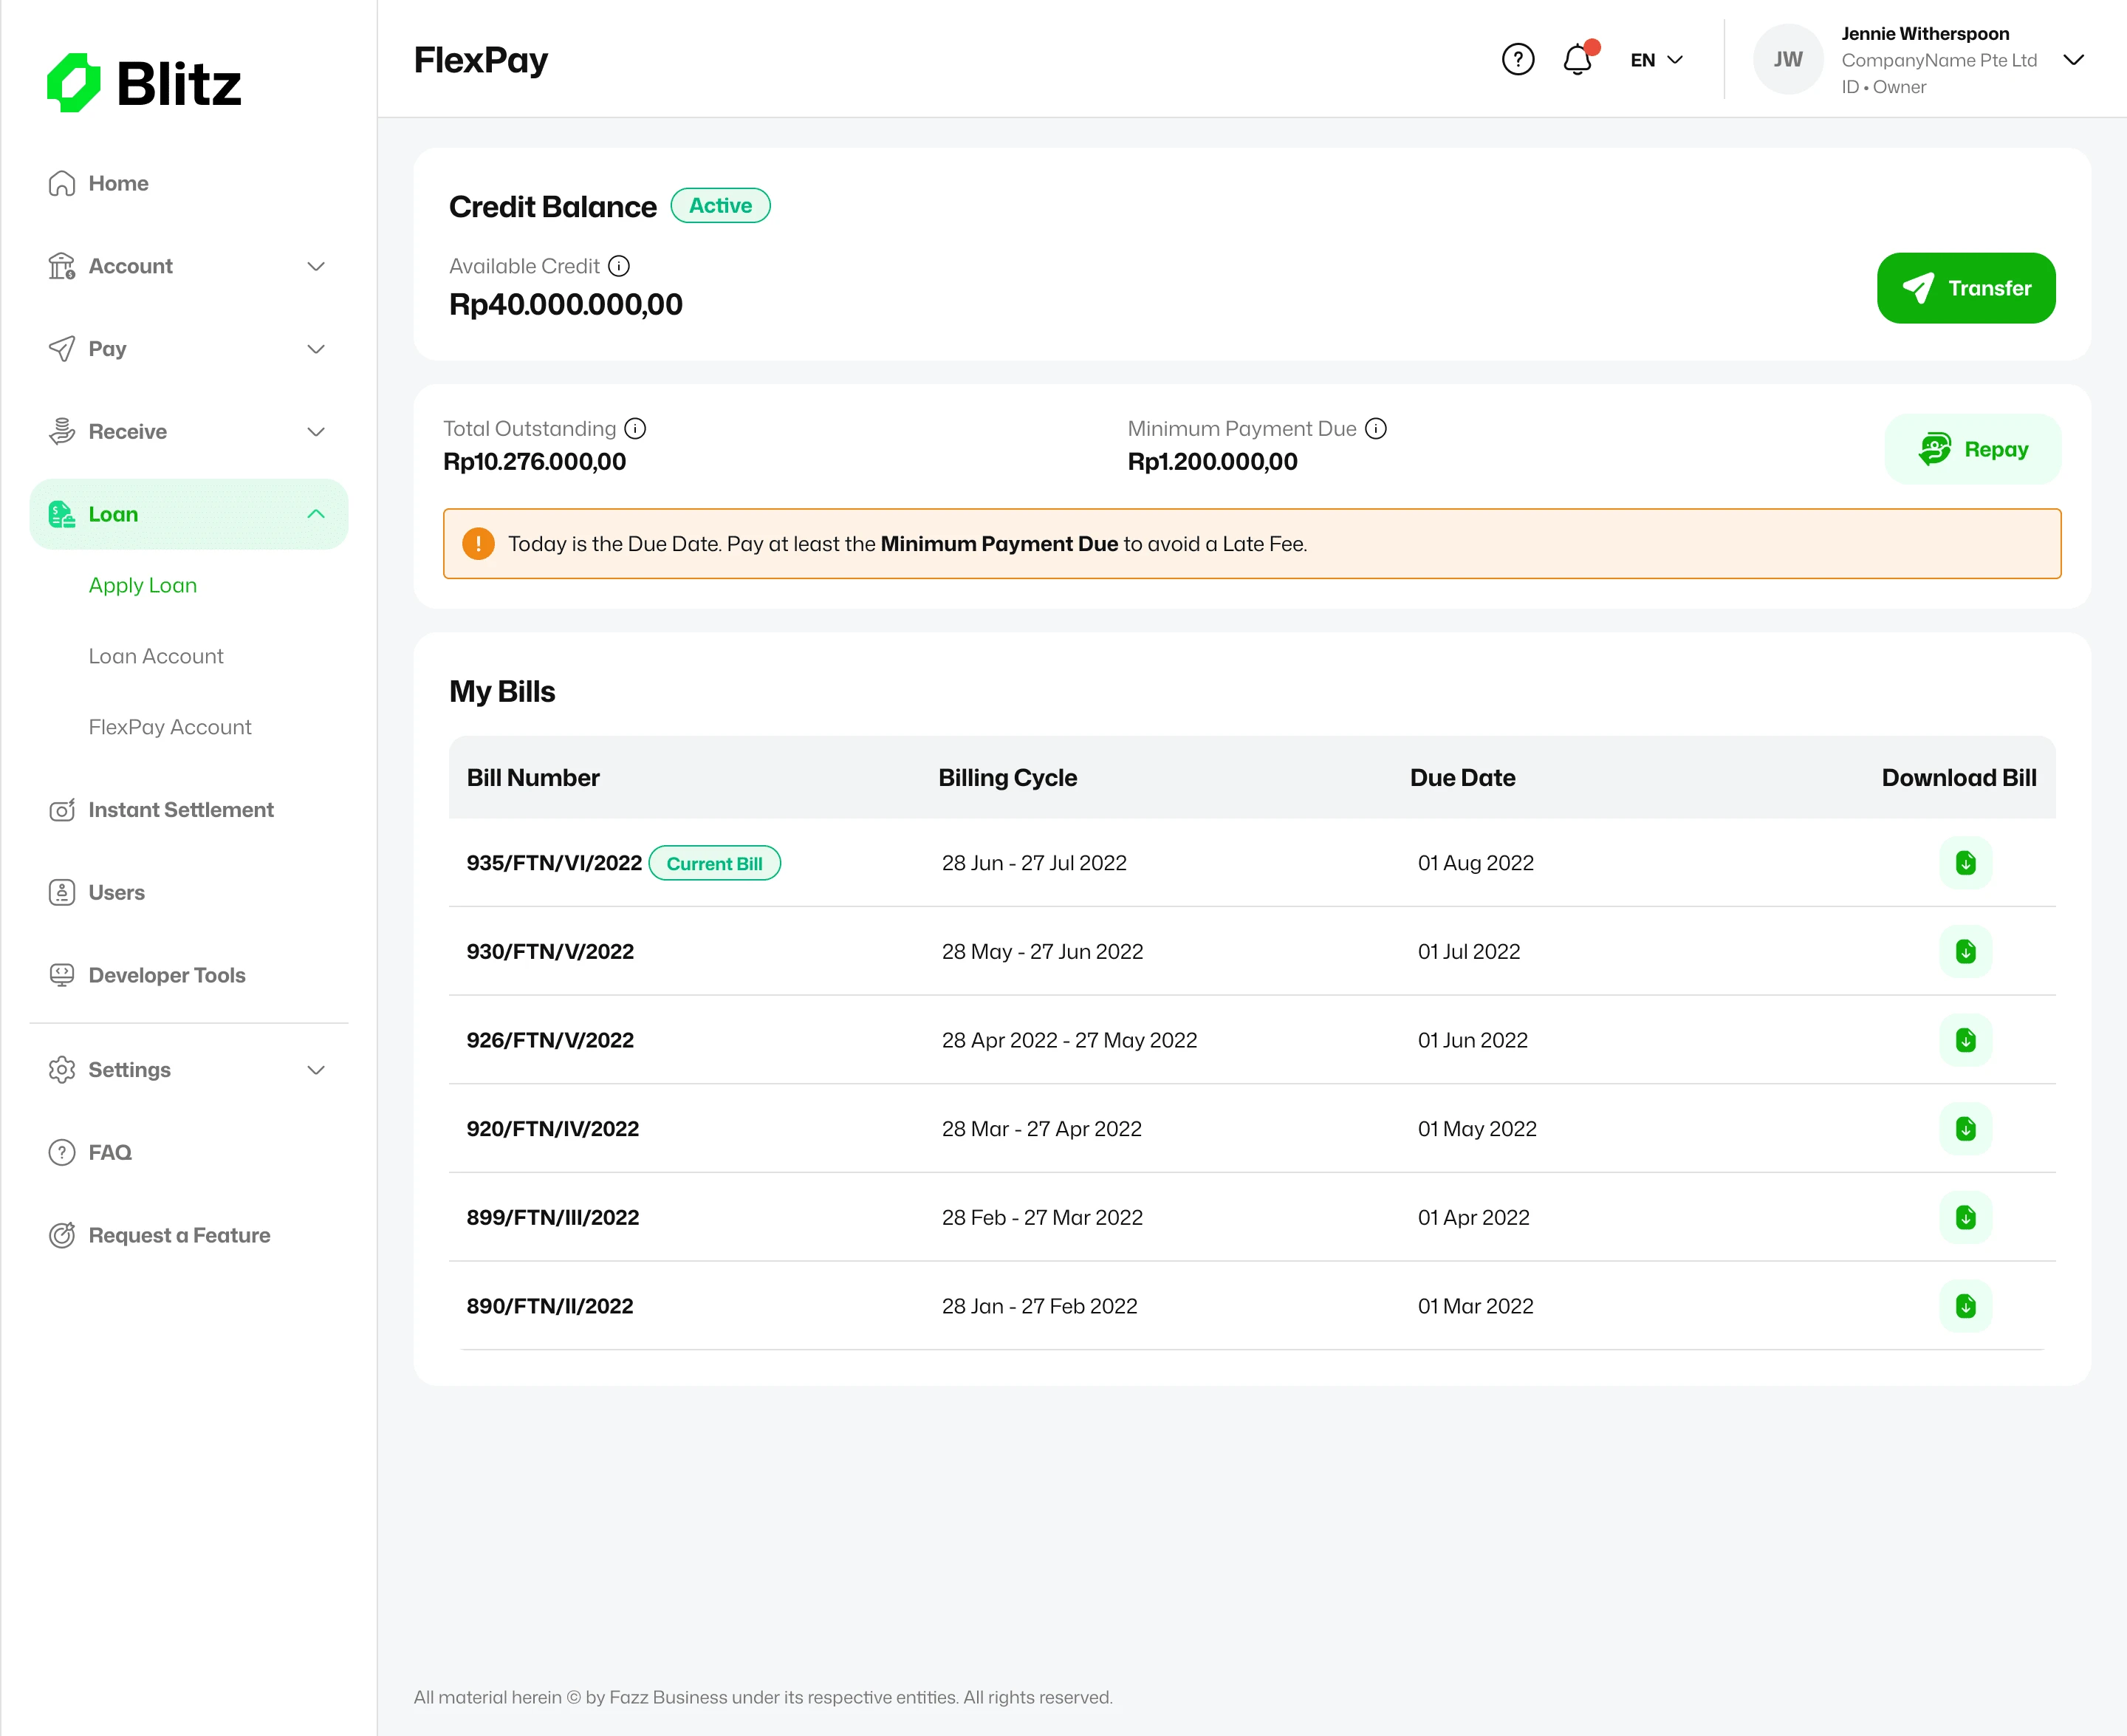Screen dimensions: 2127x1736
Task: Click the Billing Cycle column header
Action: pyautogui.click(x=1007, y=778)
